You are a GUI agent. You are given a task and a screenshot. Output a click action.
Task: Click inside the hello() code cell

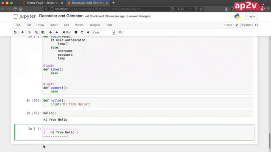pyautogui.click(x=148, y=113)
